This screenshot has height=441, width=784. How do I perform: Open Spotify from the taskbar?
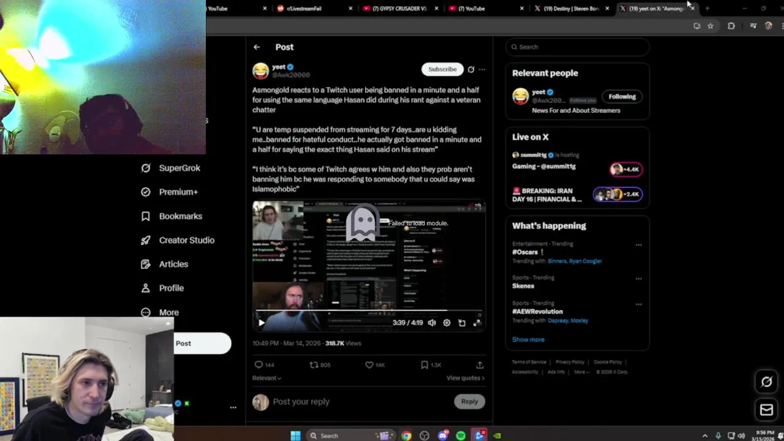point(461,435)
